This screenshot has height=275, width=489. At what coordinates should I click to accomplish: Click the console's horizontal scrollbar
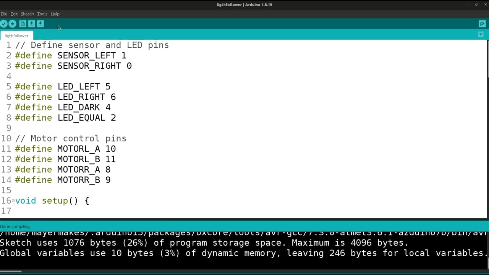pyautogui.click(x=11, y=272)
